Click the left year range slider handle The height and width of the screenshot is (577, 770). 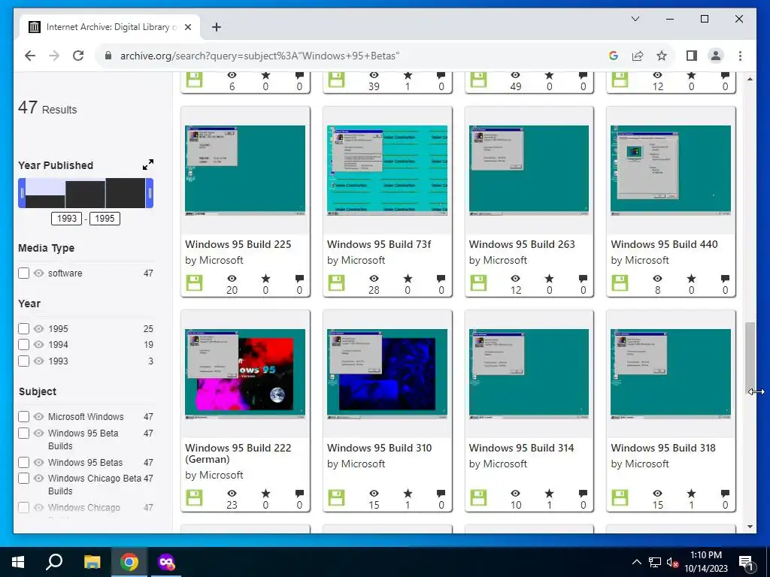[x=22, y=193]
